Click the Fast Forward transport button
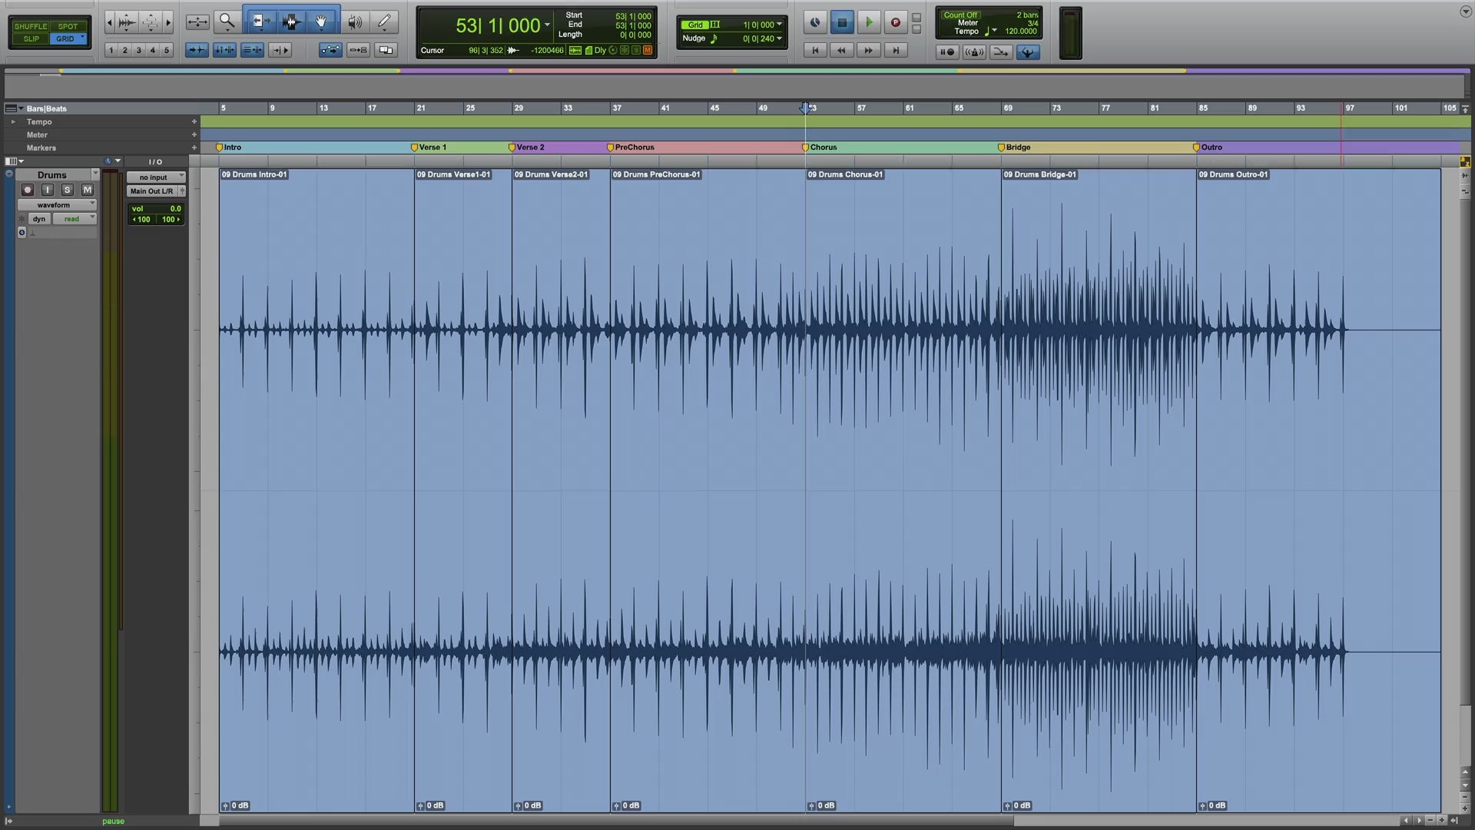Screen dimensions: 1475x830 pyautogui.click(x=869, y=50)
